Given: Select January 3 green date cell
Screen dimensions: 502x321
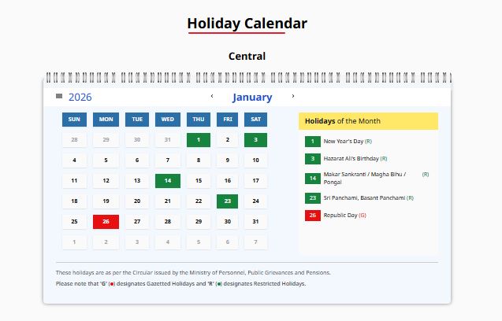Looking at the screenshot, I should click(x=255, y=140).
